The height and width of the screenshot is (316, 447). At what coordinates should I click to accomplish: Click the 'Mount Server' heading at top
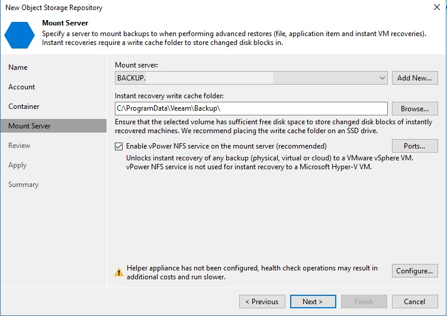coord(65,23)
